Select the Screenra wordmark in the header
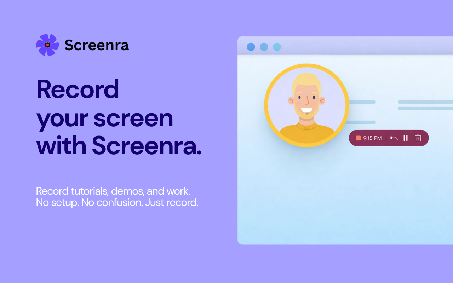The image size is (453, 283). coord(97,45)
